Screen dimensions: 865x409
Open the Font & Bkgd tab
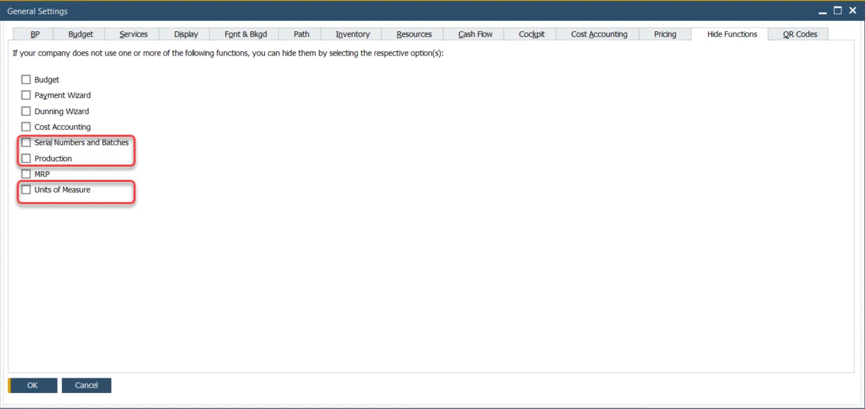click(x=245, y=33)
